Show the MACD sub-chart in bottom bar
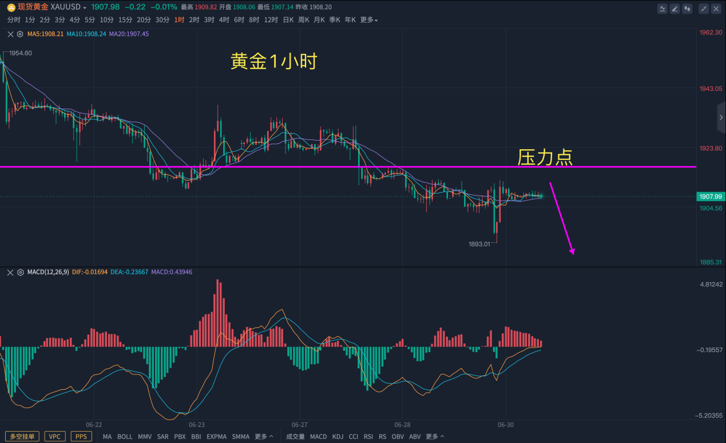This screenshot has width=726, height=443. pos(319,437)
